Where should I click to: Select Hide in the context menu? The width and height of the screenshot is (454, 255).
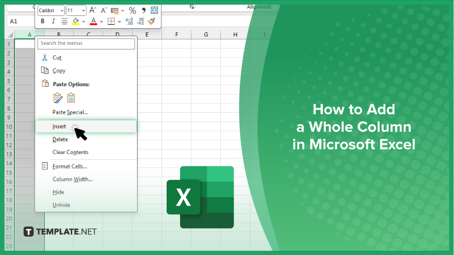click(58, 192)
